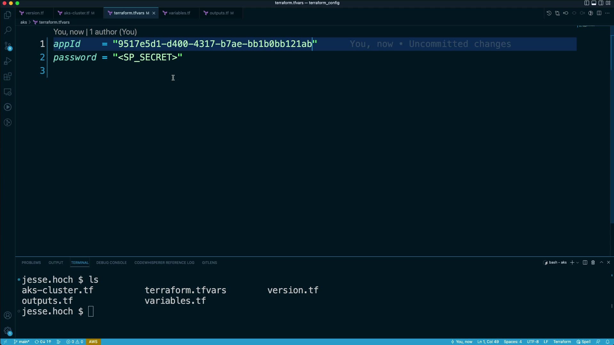Viewport: 614px width, 345px height.
Task: Click the main branch in status bar
Action: pos(22,342)
